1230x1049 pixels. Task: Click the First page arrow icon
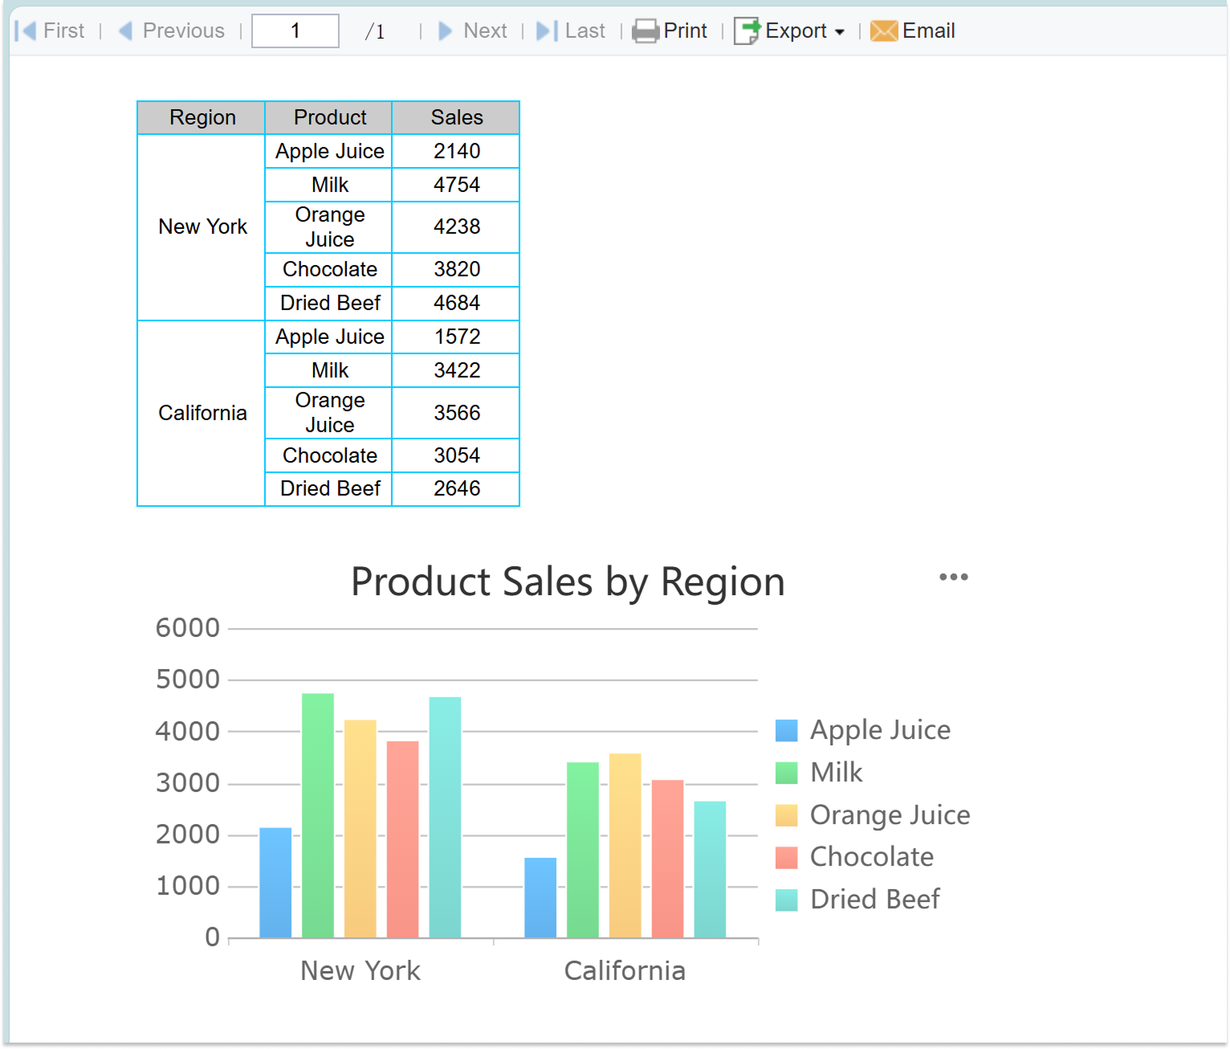tap(26, 31)
